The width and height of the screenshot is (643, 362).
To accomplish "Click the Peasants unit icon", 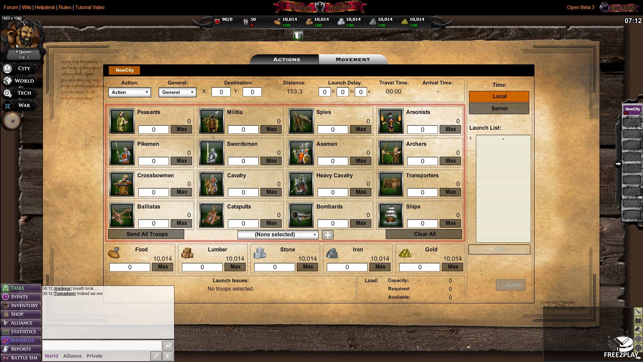I will point(122,121).
